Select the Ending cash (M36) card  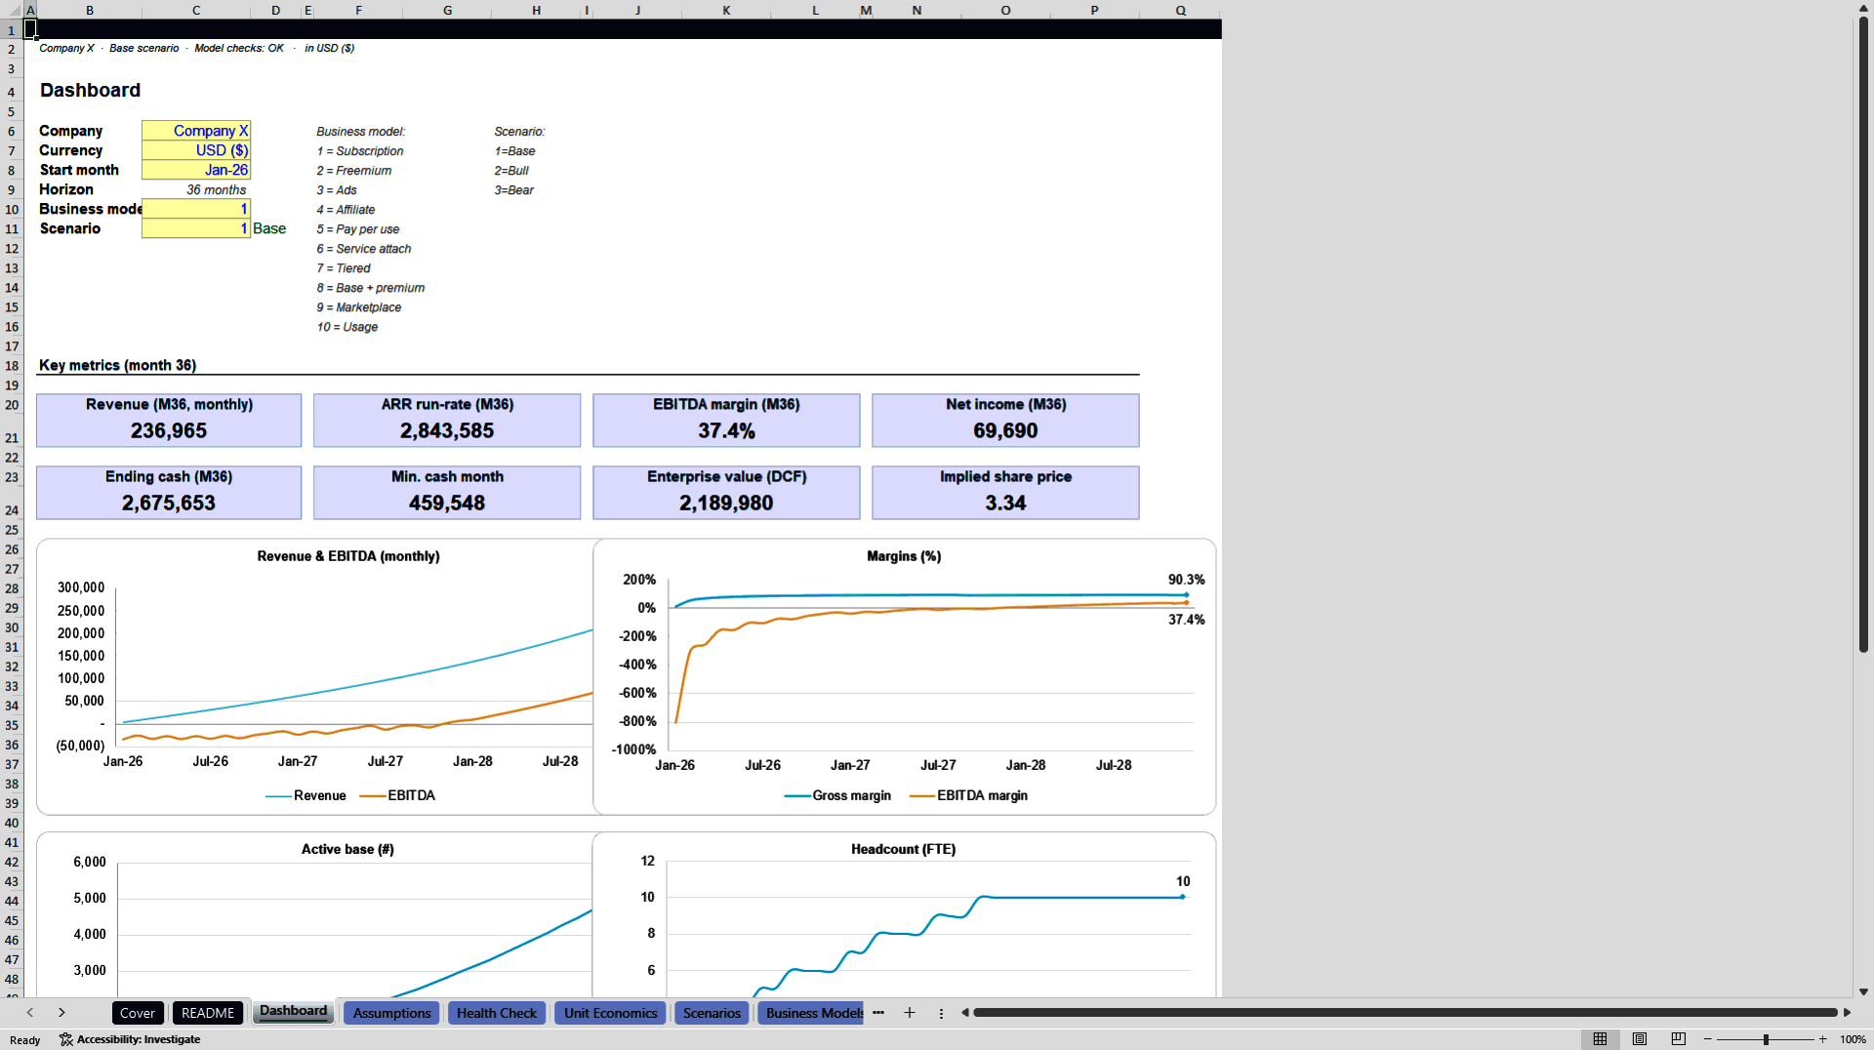(x=169, y=492)
